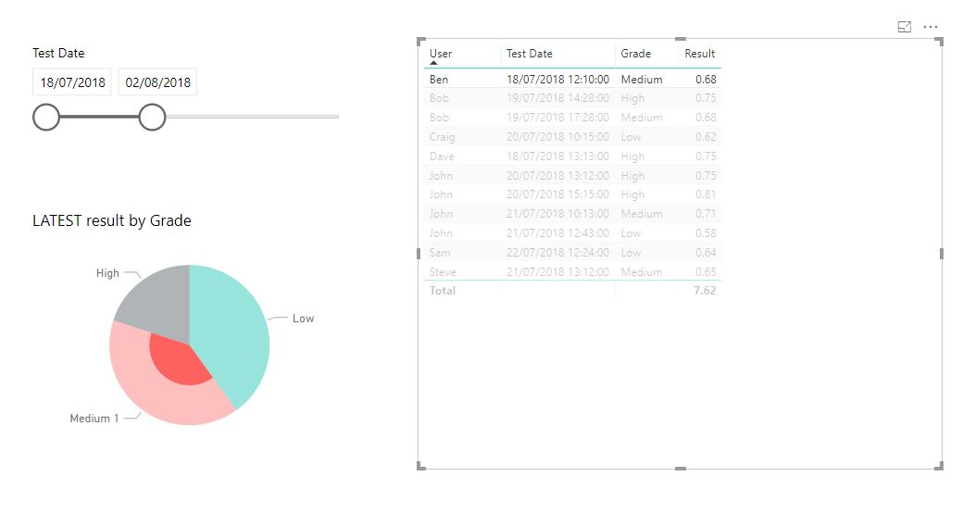Edit the end date field 02/08/2018
975x514 pixels.
(x=157, y=82)
